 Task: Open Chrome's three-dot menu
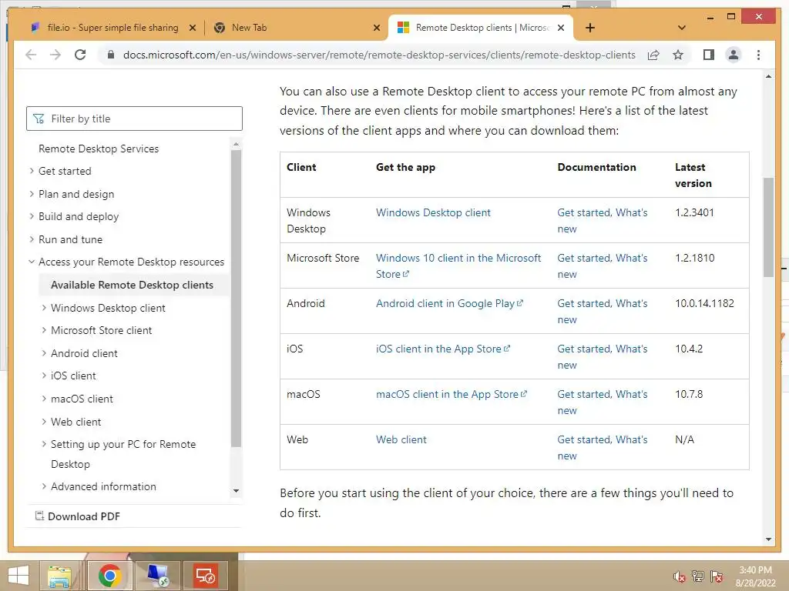[758, 55]
